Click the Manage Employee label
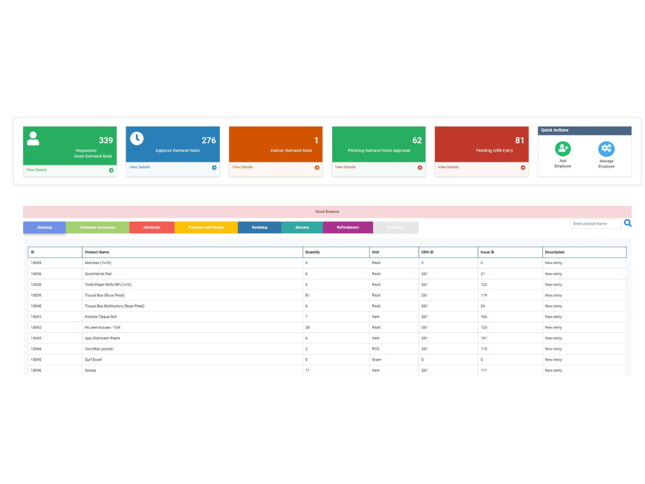 click(x=606, y=164)
